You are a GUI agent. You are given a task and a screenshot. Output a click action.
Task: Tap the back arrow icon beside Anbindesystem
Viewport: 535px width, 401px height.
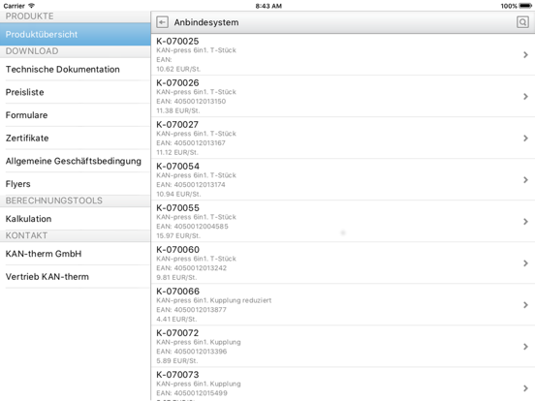[162, 22]
